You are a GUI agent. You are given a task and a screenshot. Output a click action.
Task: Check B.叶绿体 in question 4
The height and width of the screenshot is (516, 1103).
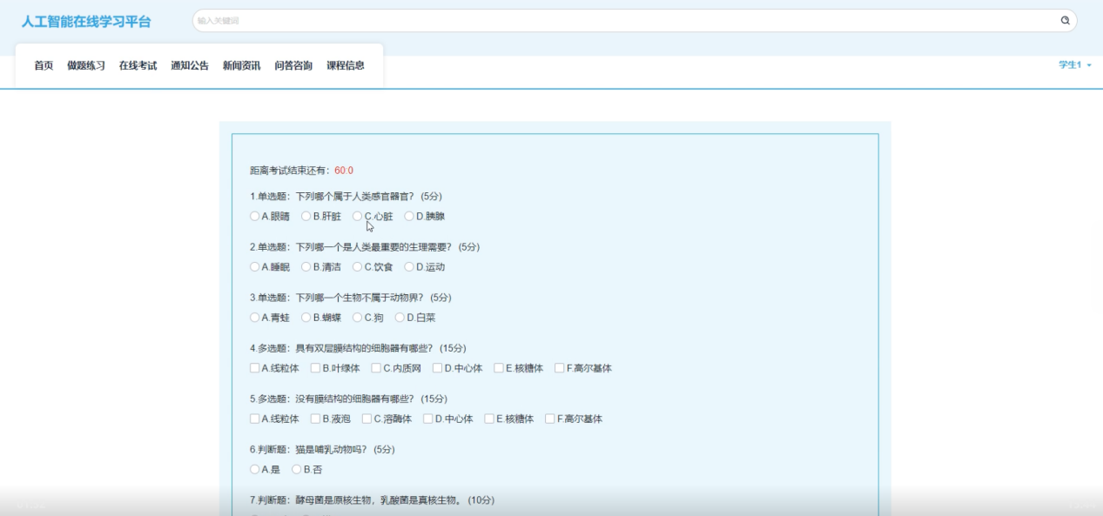(316, 368)
